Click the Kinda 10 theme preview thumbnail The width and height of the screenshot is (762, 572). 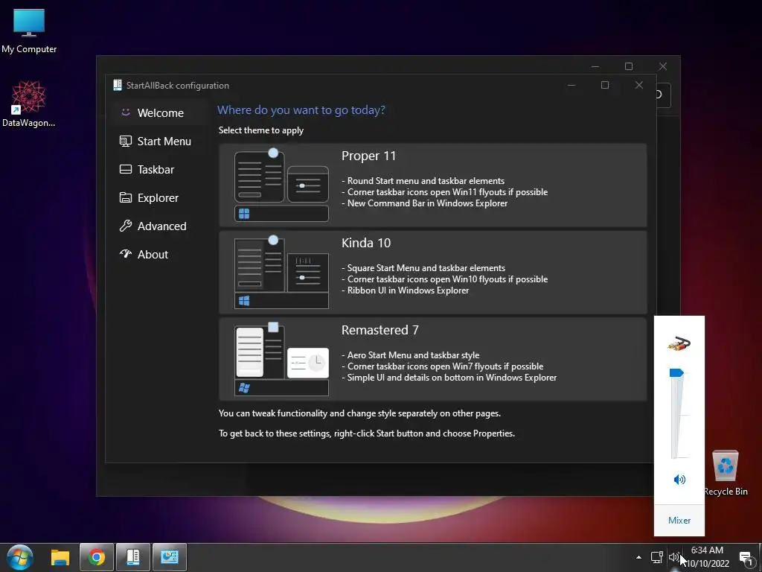pyautogui.click(x=281, y=273)
